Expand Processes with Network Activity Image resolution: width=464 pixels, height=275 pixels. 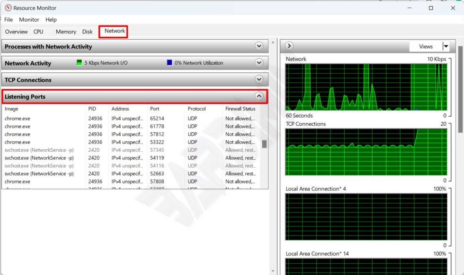[x=259, y=46]
